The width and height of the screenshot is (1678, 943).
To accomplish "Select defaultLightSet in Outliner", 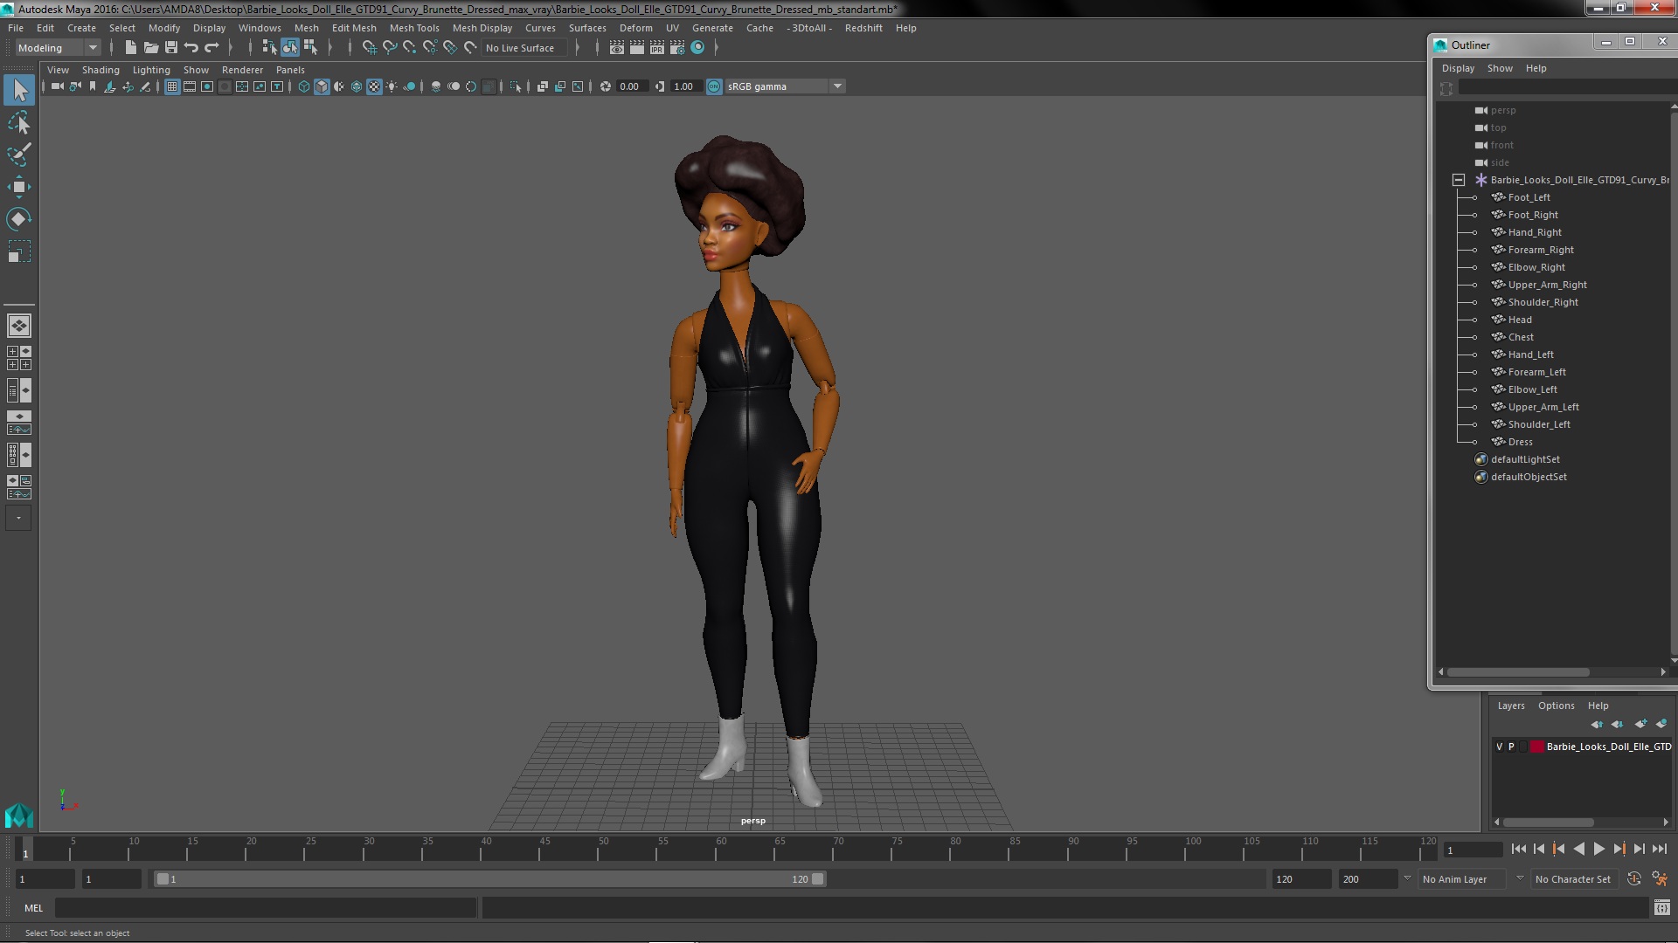I will (x=1524, y=459).
